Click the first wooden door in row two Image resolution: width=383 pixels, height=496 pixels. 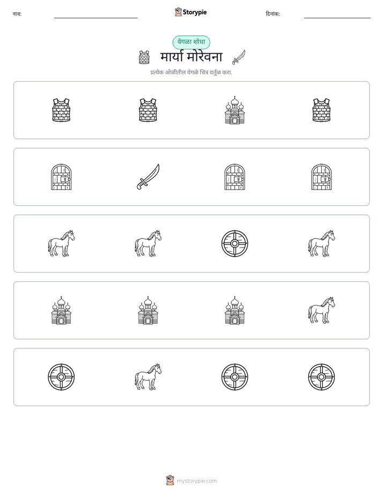point(61,177)
